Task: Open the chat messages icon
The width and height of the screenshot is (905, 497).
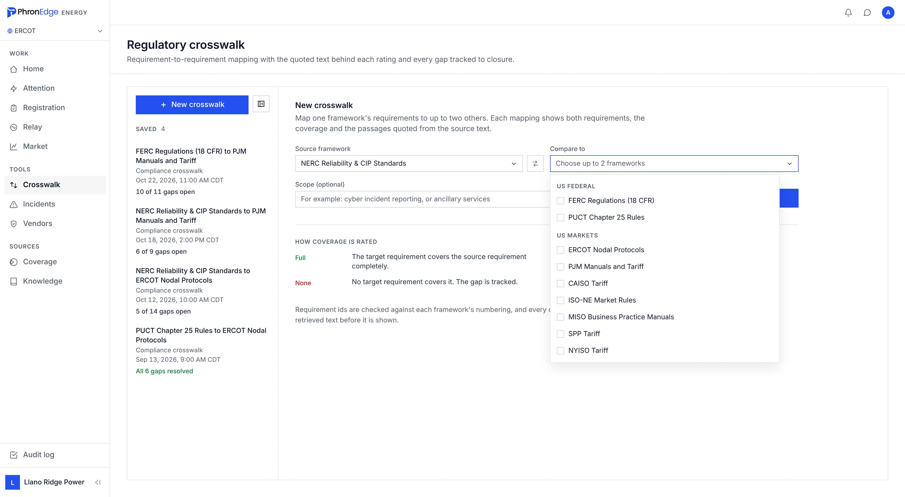Action: tap(867, 13)
